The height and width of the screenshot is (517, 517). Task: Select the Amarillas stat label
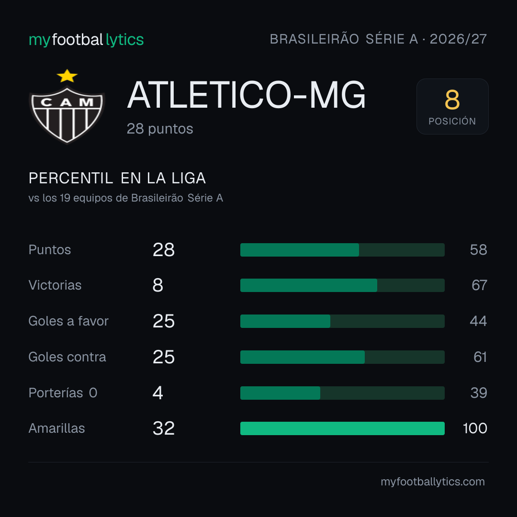click(x=56, y=428)
